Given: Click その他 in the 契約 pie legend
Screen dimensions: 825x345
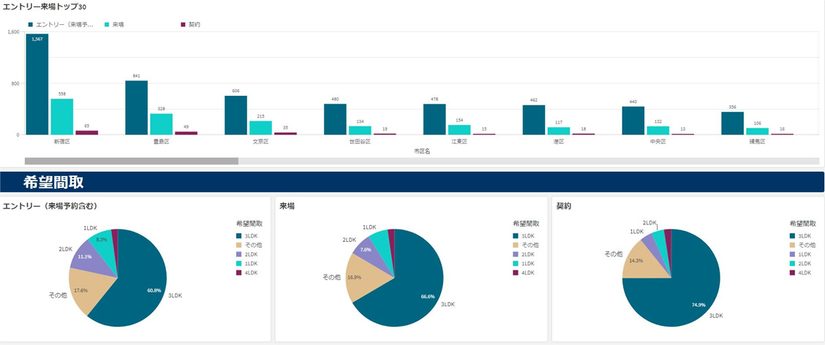Looking at the screenshot, I should (806, 245).
